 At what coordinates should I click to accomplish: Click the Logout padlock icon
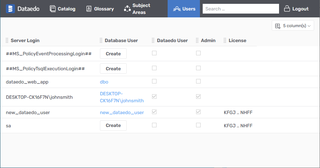pyautogui.click(x=287, y=9)
